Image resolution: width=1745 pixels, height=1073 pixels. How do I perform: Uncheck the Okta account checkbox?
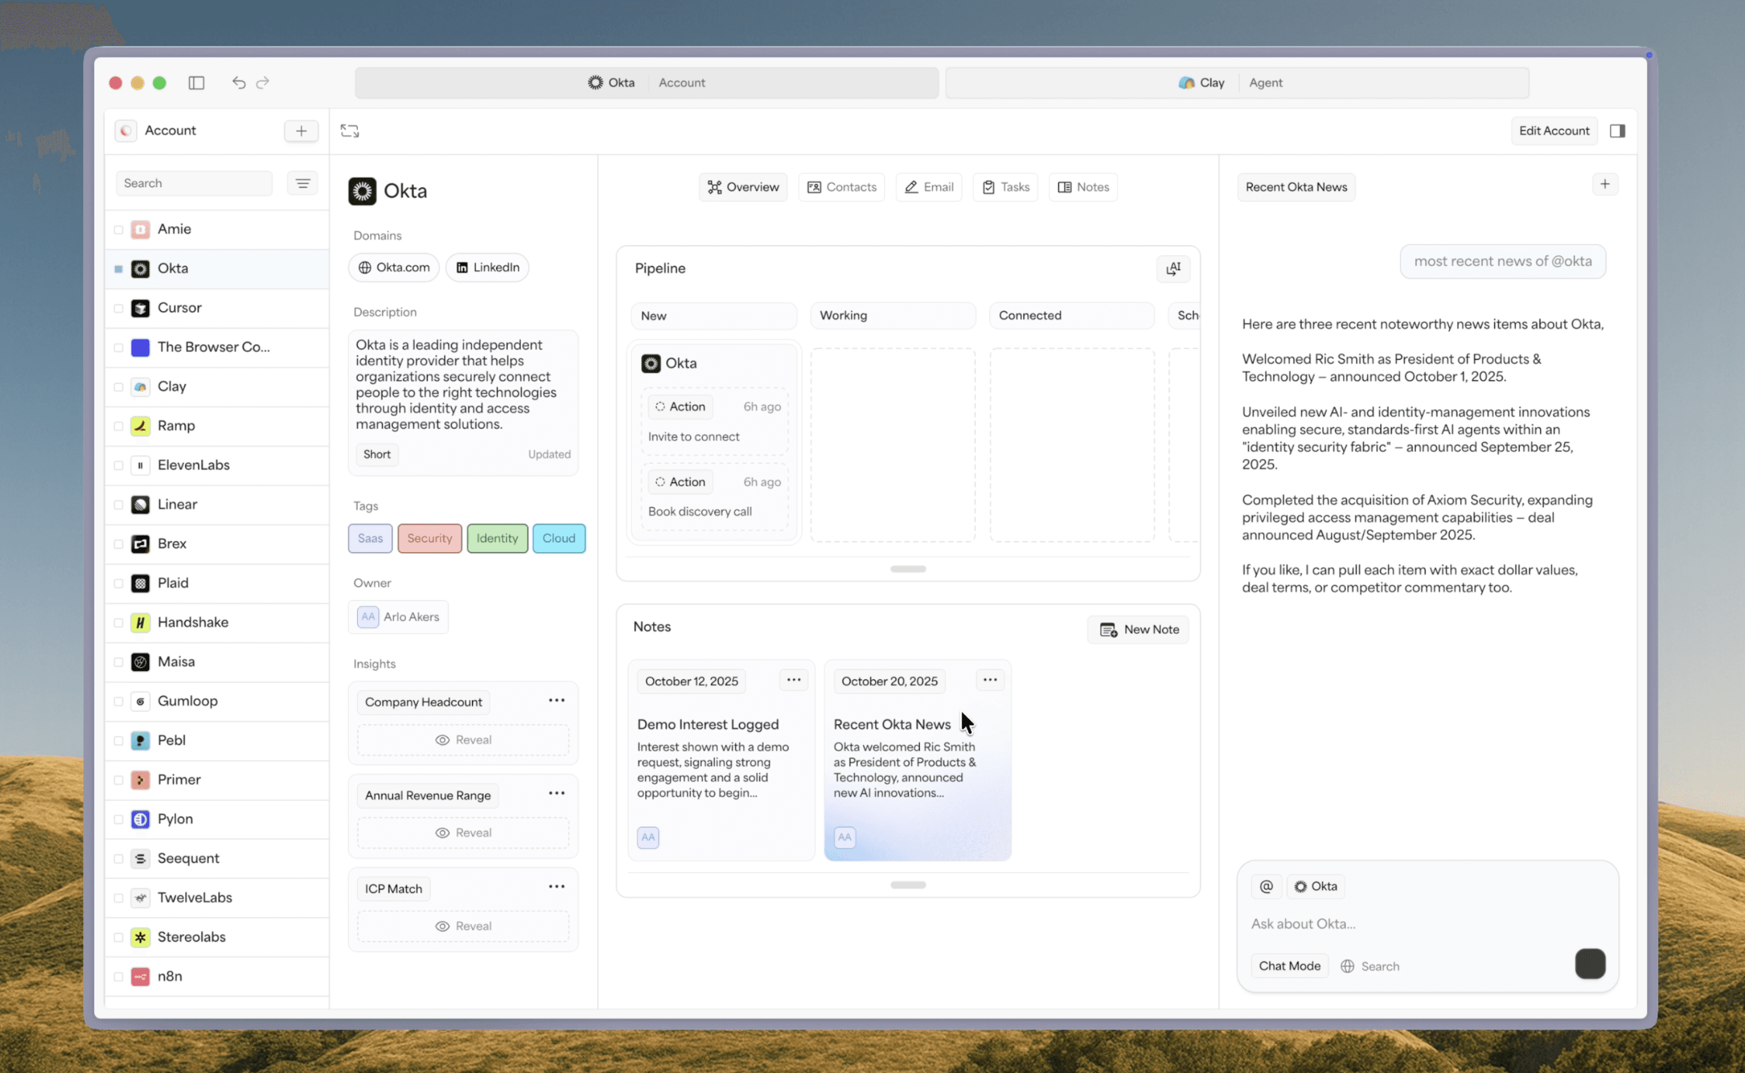(118, 269)
